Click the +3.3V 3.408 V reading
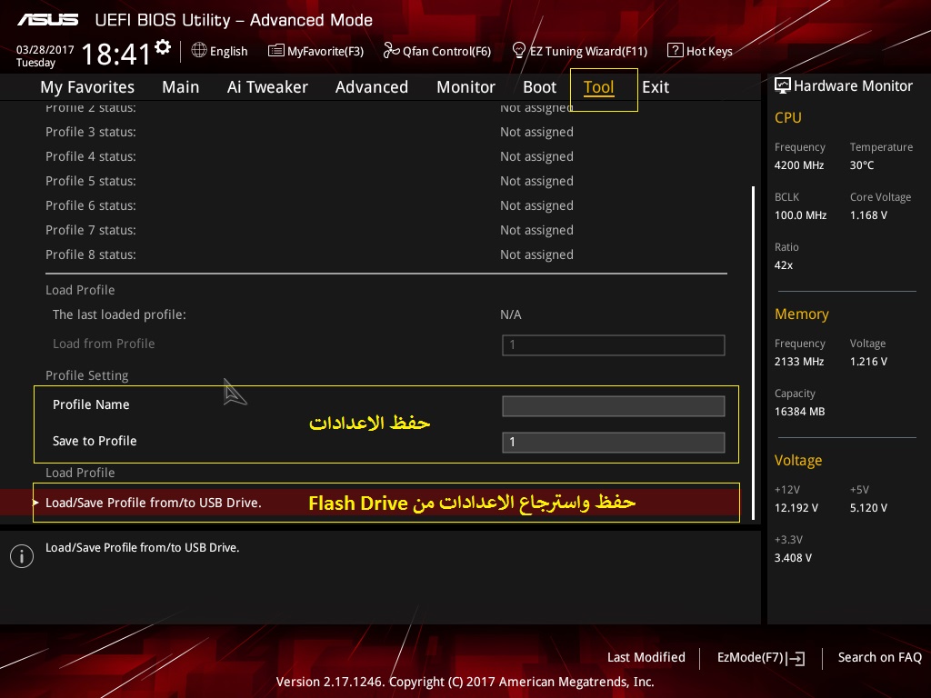931x698 pixels. click(793, 558)
